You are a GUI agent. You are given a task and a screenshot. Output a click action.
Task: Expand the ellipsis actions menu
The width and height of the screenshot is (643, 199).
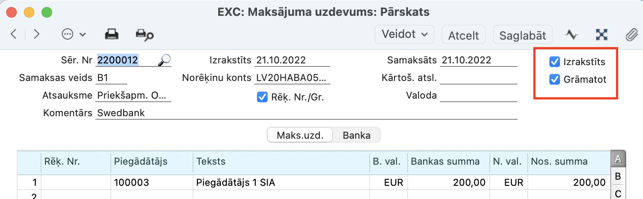point(74,34)
